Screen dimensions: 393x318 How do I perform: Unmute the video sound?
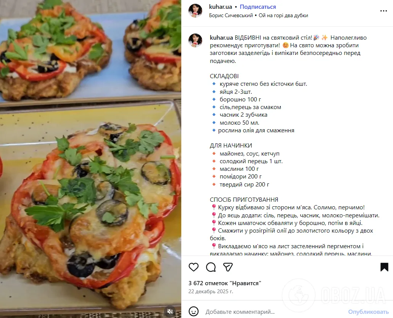coord(170,311)
